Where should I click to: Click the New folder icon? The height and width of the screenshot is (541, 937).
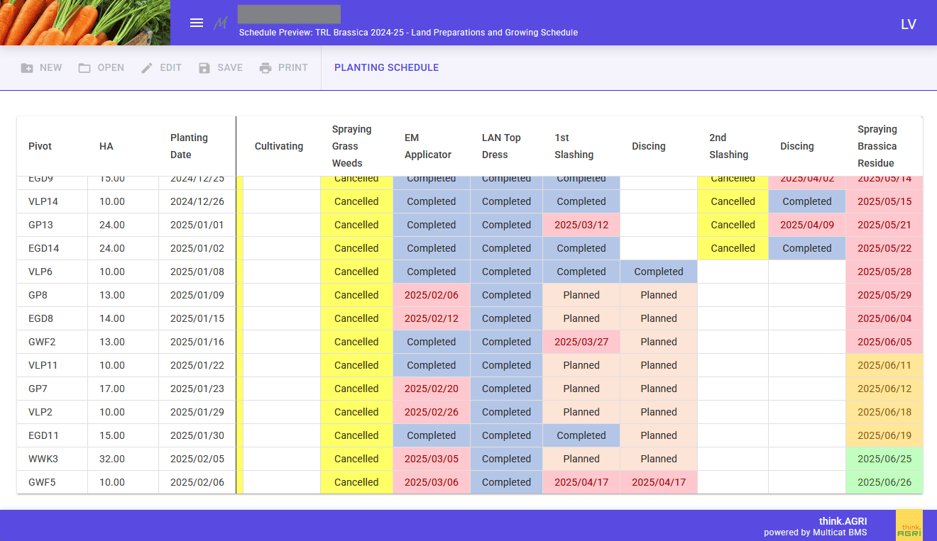[27, 68]
